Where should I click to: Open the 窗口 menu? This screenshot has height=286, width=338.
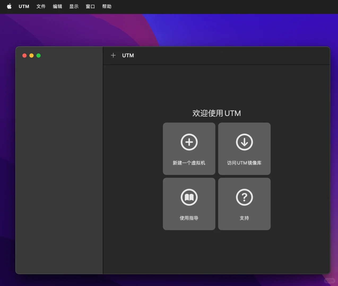click(x=90, y=6)
